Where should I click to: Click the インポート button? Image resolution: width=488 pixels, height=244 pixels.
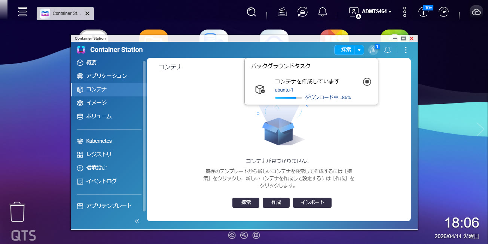312,203
